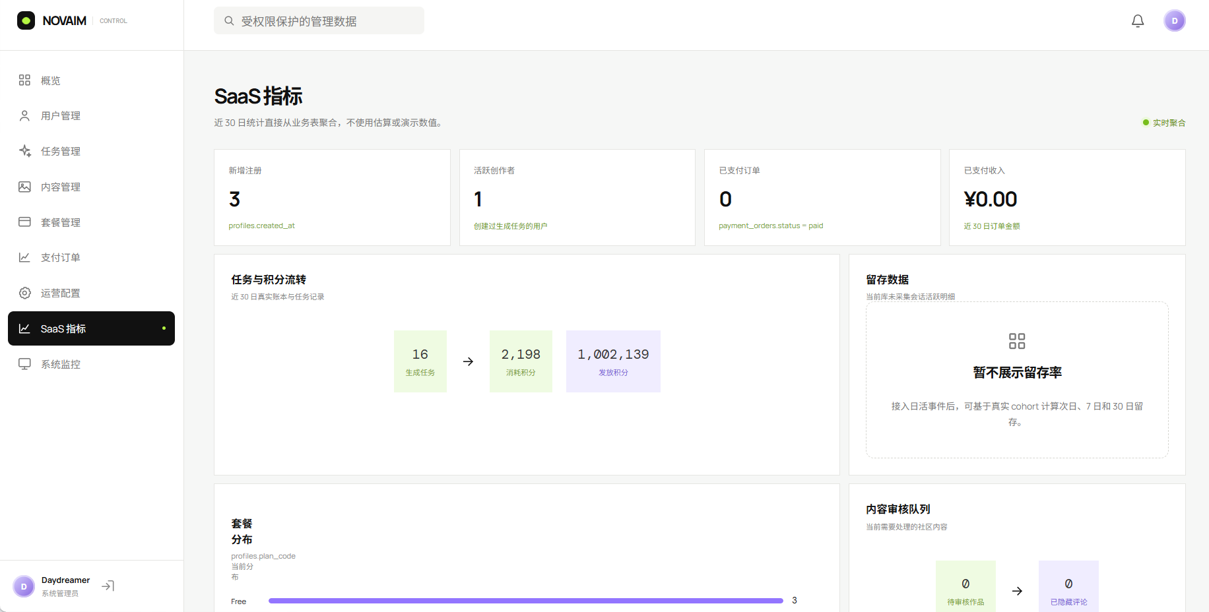Click the Daydreamer user name

(65, 580)
